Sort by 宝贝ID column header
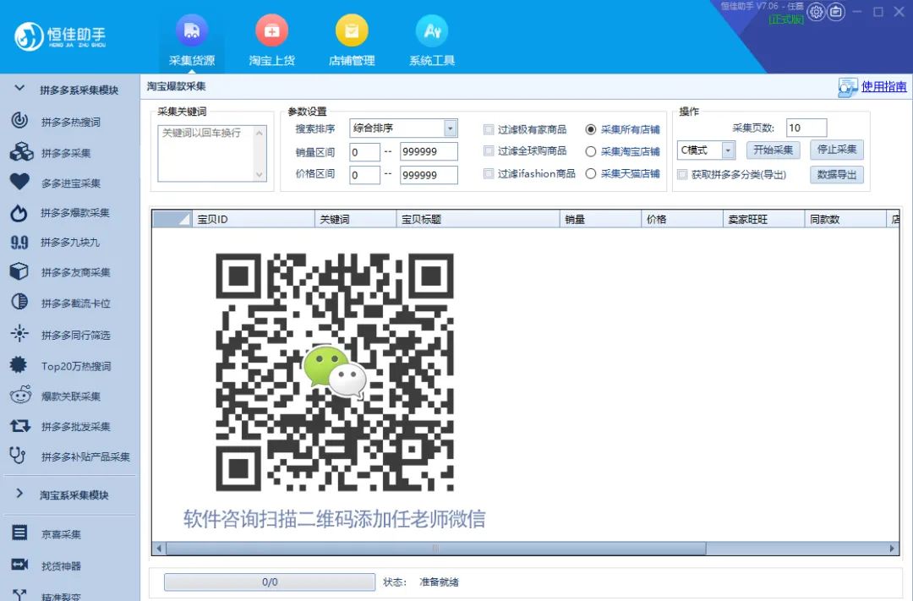Screen dimensions: 913x601 pos(254,219)
